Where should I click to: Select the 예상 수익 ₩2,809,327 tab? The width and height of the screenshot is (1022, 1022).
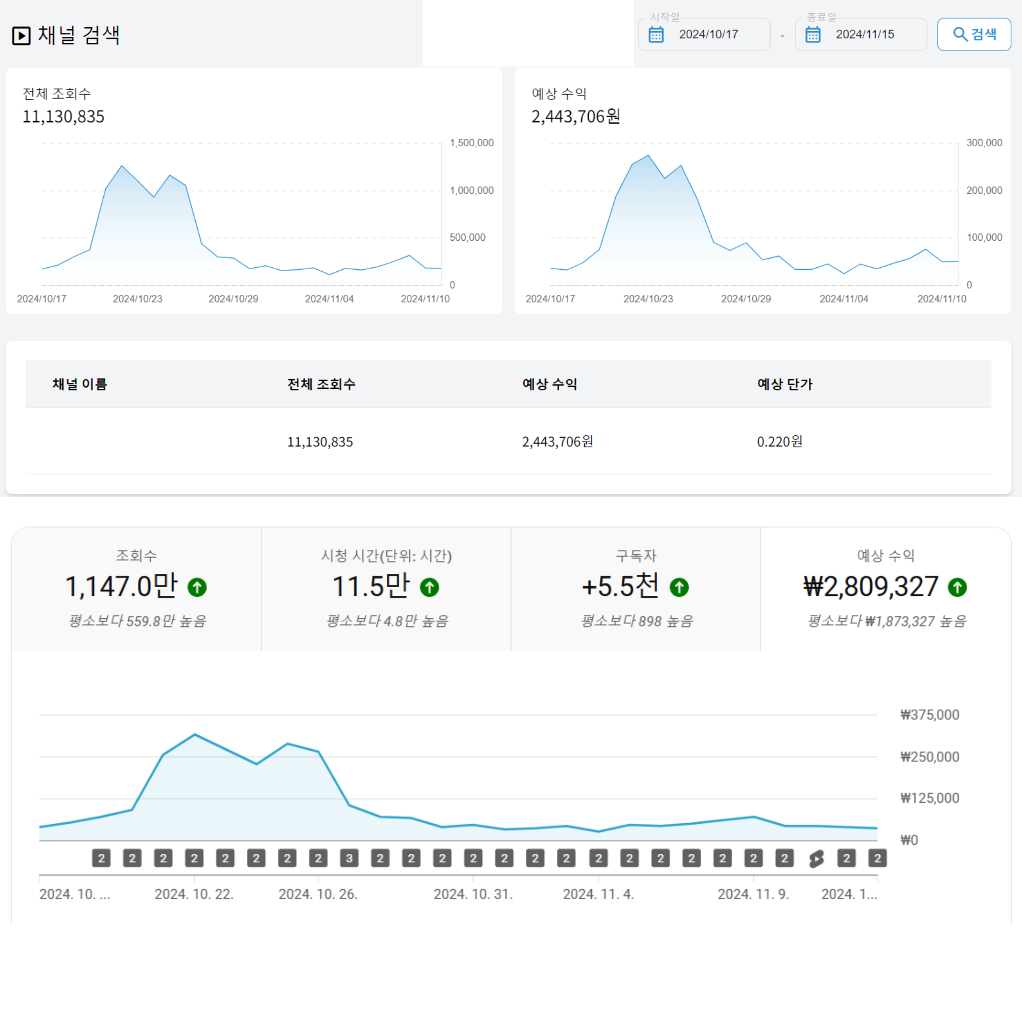(886, 589)
